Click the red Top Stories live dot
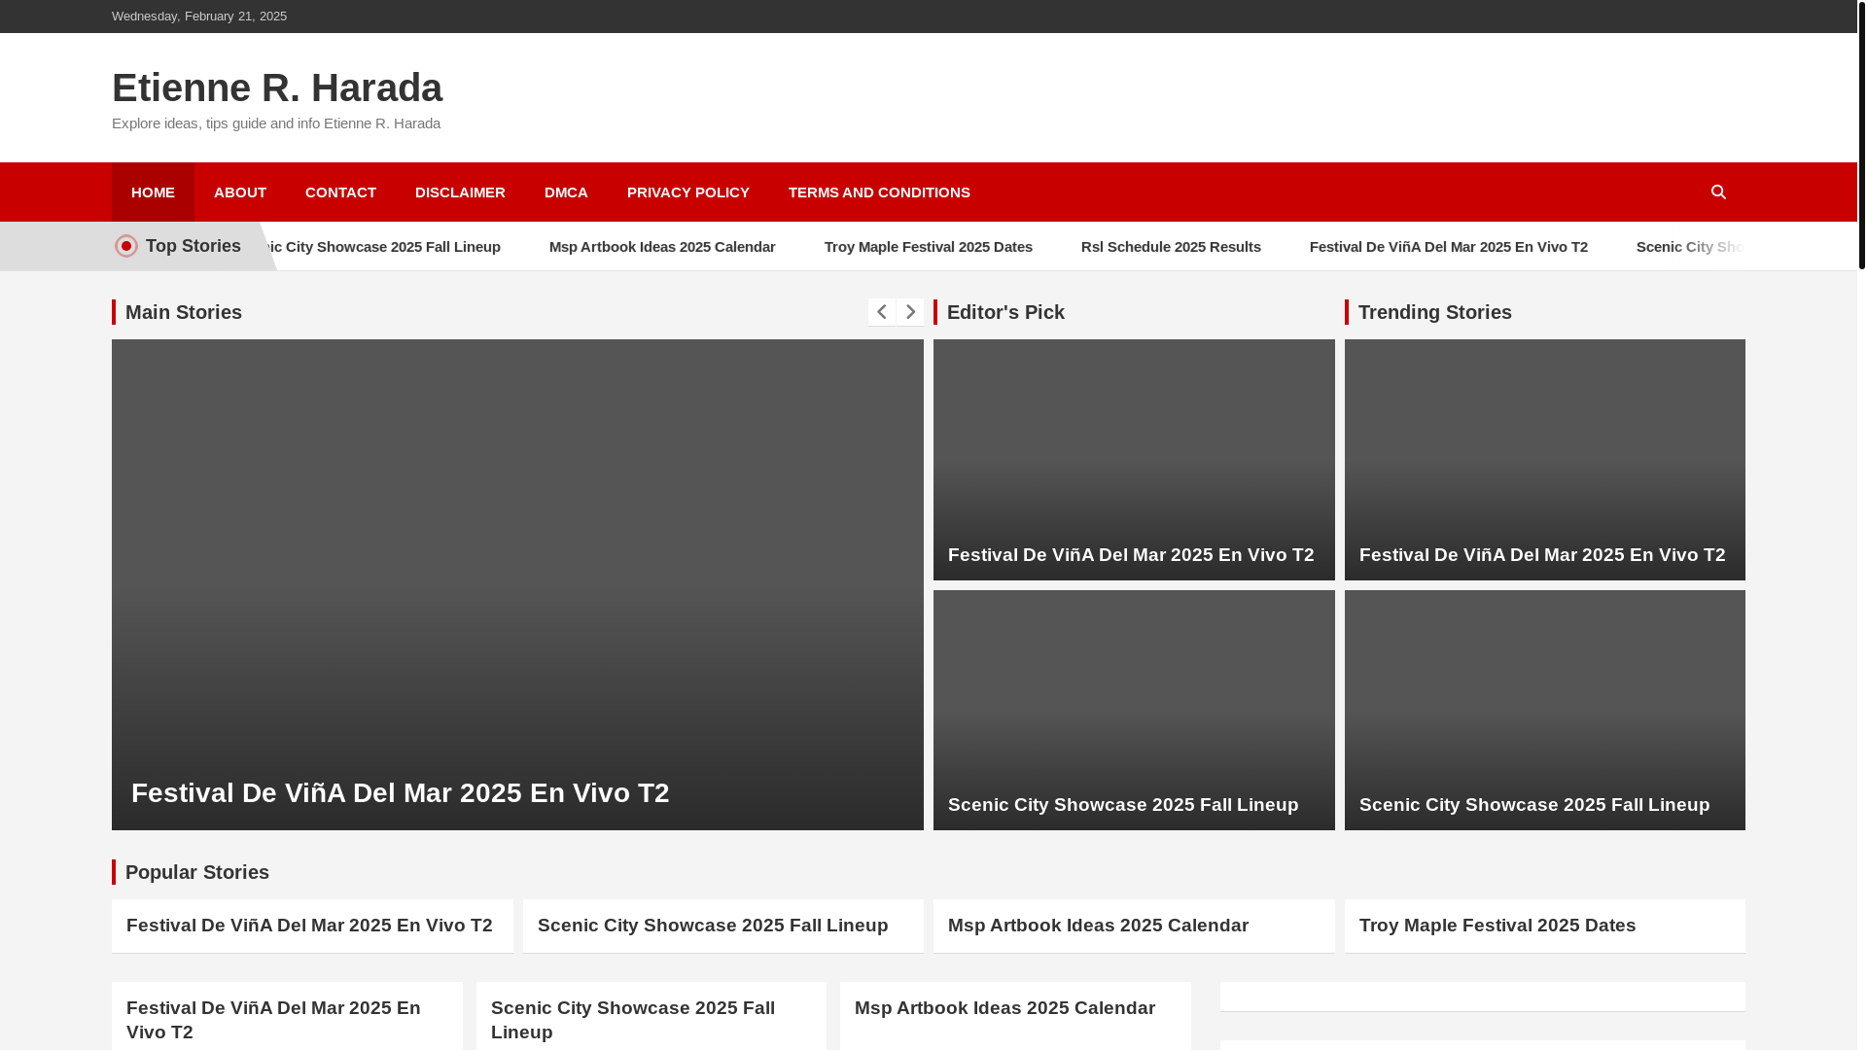This screenshot has width=1867, height=1050. (126, 246)
